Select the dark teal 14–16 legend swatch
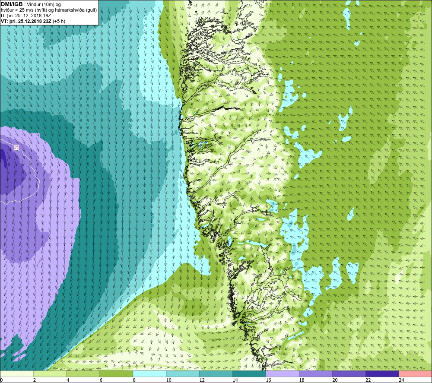The height and width of the screenshot is (383, 432). pyautogui.click(x=249, y=374)
